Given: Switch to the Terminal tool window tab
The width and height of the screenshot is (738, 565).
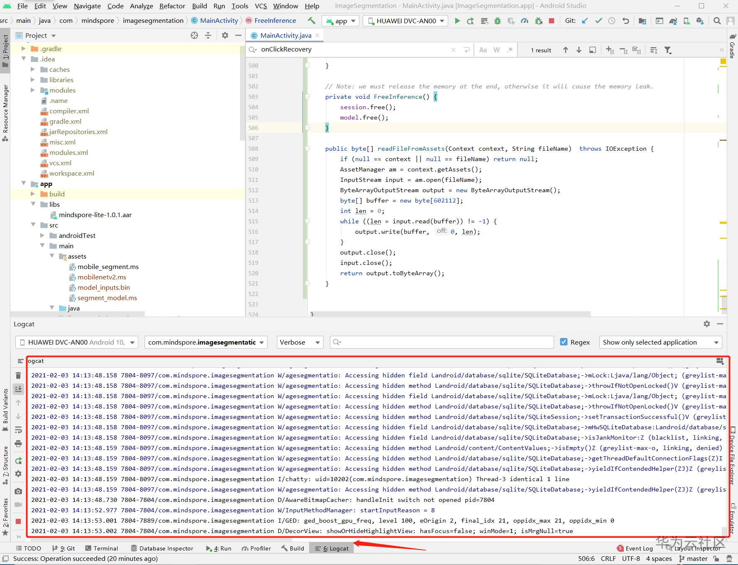Looking at the screenshot, I should coord(102,548).
